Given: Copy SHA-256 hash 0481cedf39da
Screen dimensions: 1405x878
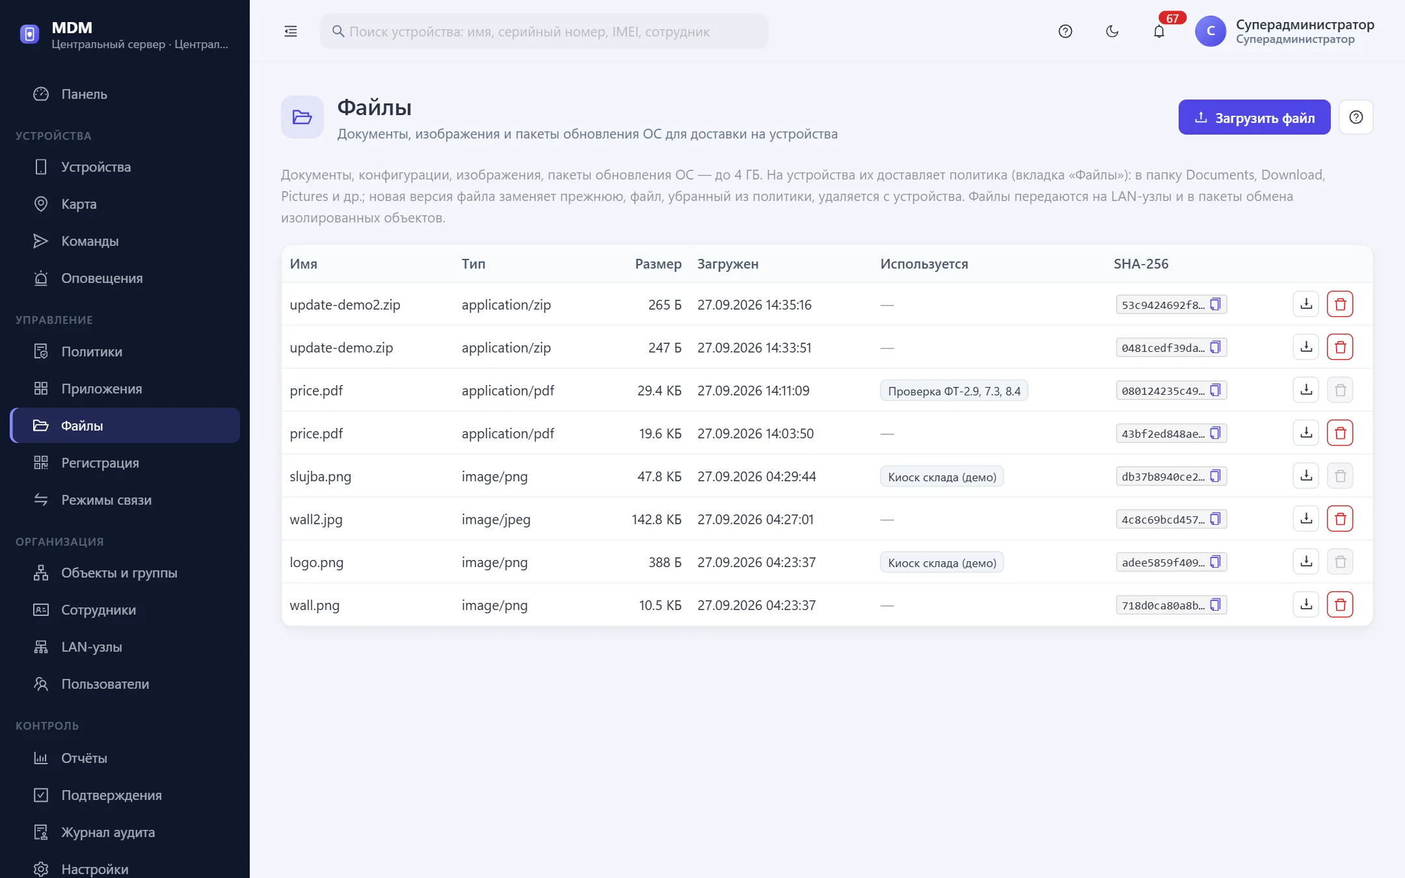Looking at the screenshot, I should [1215, 347].
